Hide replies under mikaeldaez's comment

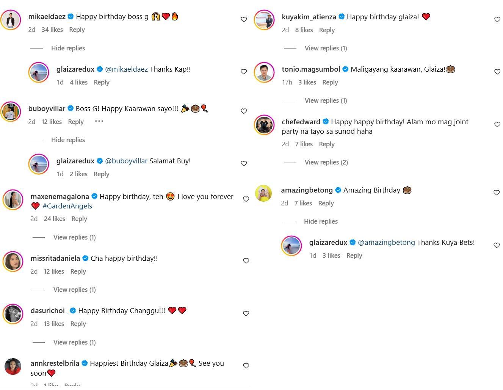click(x=68, y=48)
